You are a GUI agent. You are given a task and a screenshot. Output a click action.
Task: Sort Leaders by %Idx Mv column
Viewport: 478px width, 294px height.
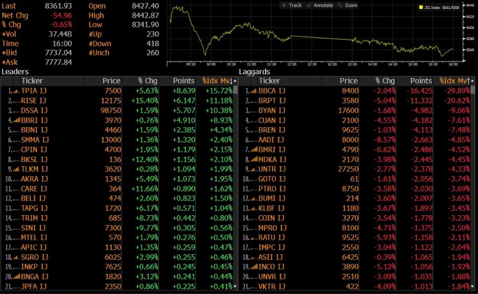(217, 81)
